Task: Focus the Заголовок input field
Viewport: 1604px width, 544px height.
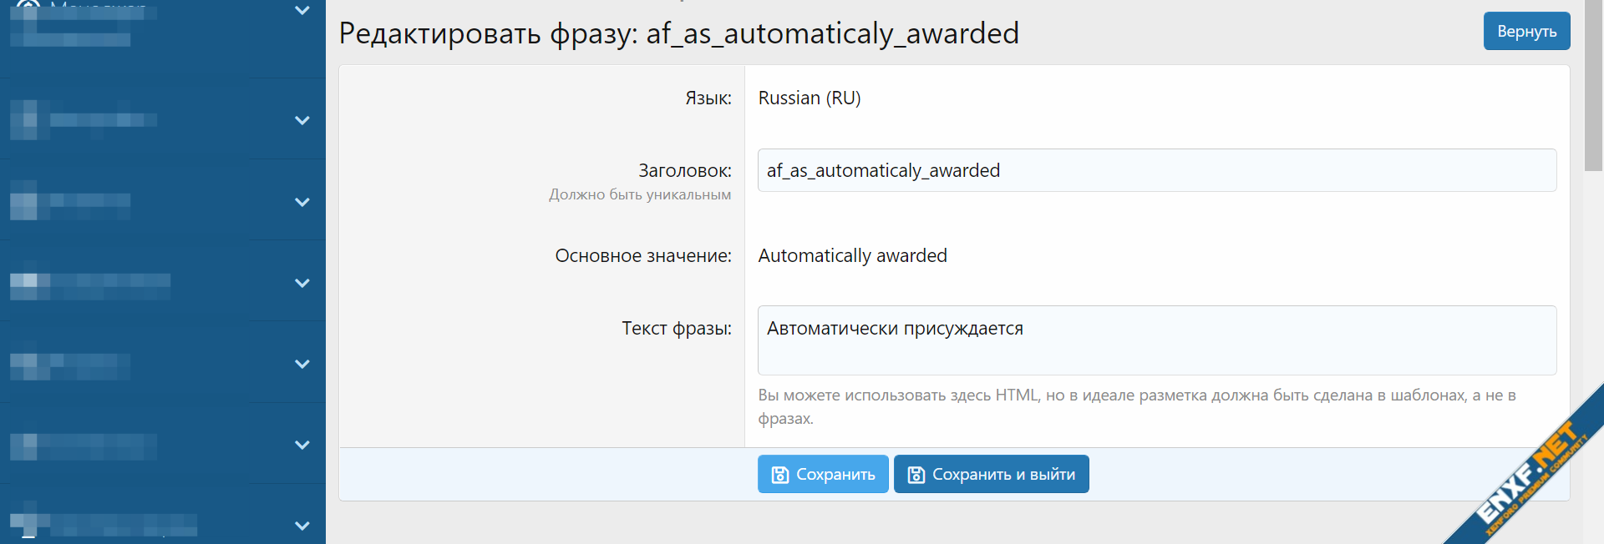Action: tap(1156, 170)
